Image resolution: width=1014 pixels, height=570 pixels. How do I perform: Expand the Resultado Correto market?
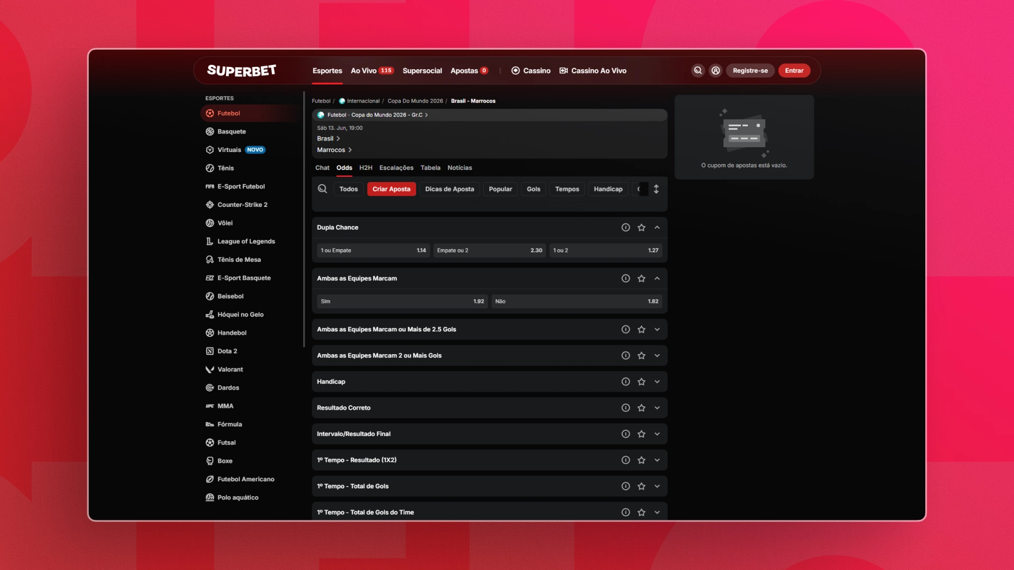click(657, 408)
